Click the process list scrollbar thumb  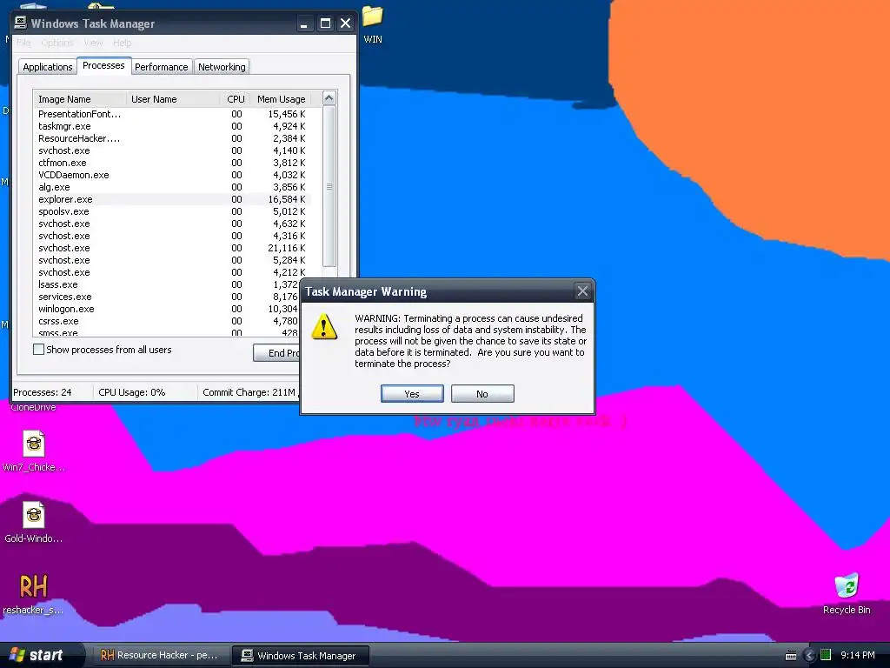click(x=329, y=186)
